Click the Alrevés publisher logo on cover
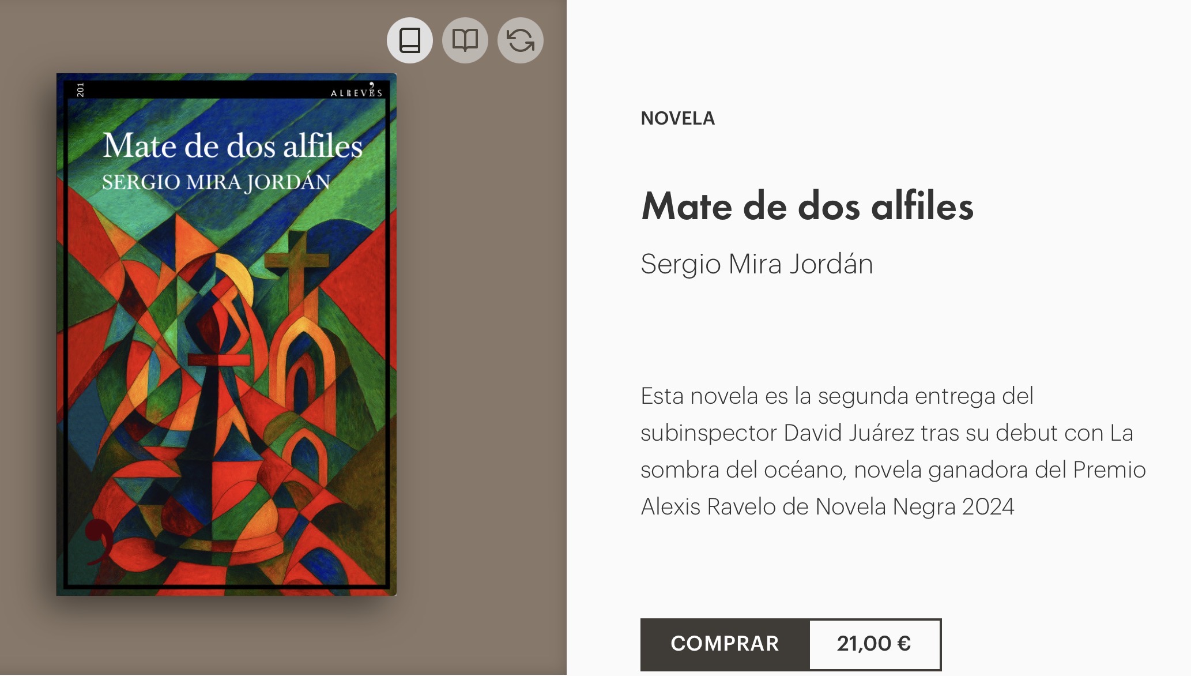This screenshot has height=676, width=1191. 356,91
